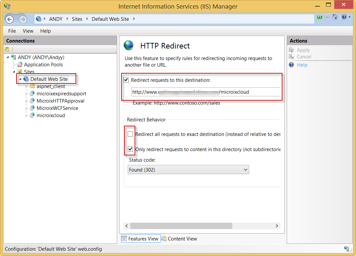Click the redirect destination URL field

[205, 92]
